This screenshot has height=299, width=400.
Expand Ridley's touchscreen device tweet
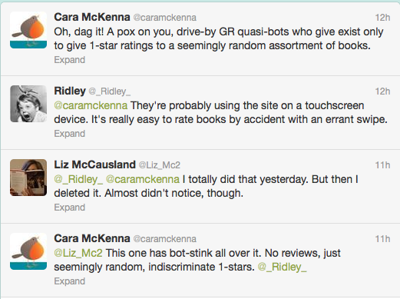pyautogui.click(x=69, y=134)
